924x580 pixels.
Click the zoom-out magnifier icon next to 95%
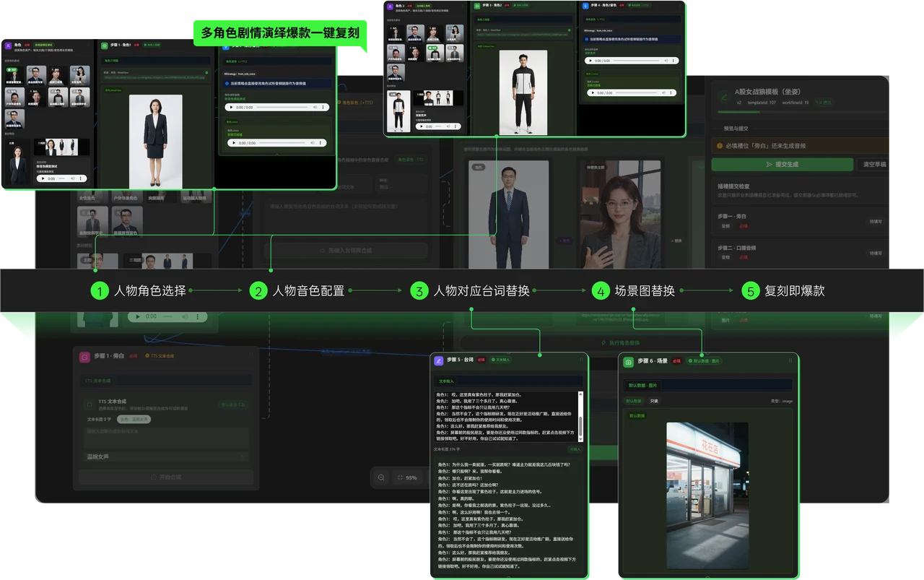click(381, 477)
